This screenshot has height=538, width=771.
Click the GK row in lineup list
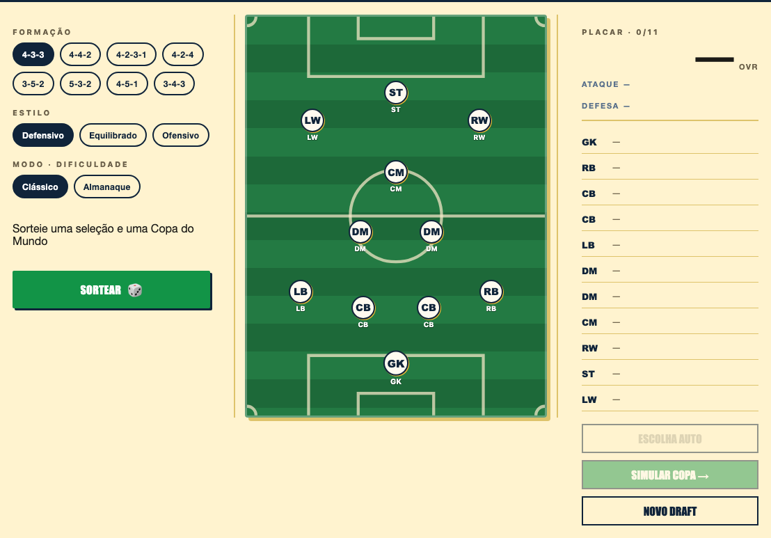point(669,142)
